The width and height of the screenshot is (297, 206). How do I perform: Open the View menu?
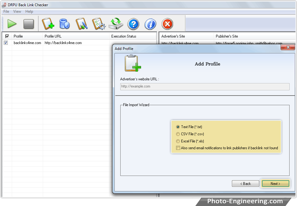coord(17,11)
